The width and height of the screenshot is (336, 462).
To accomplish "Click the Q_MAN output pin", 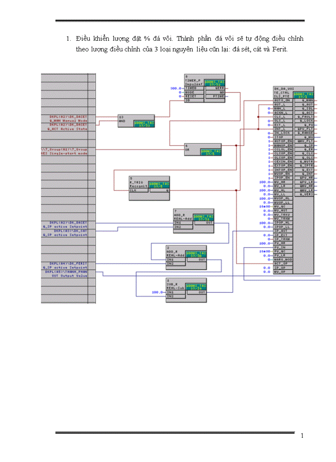I will point(308,100).
